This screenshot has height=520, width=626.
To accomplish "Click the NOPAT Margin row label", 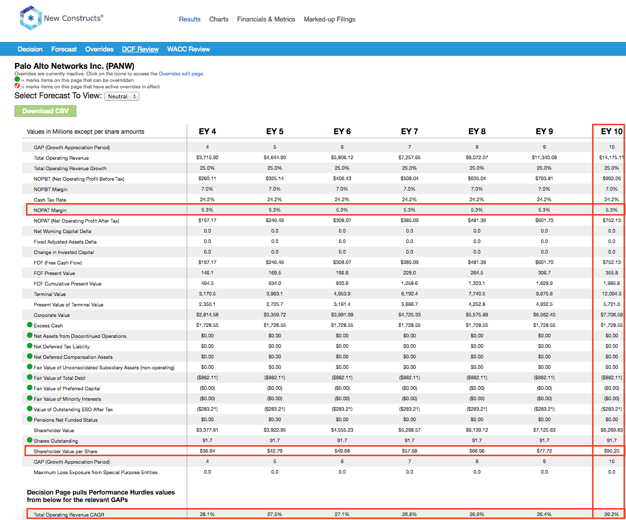I will [x=50, y=211].
